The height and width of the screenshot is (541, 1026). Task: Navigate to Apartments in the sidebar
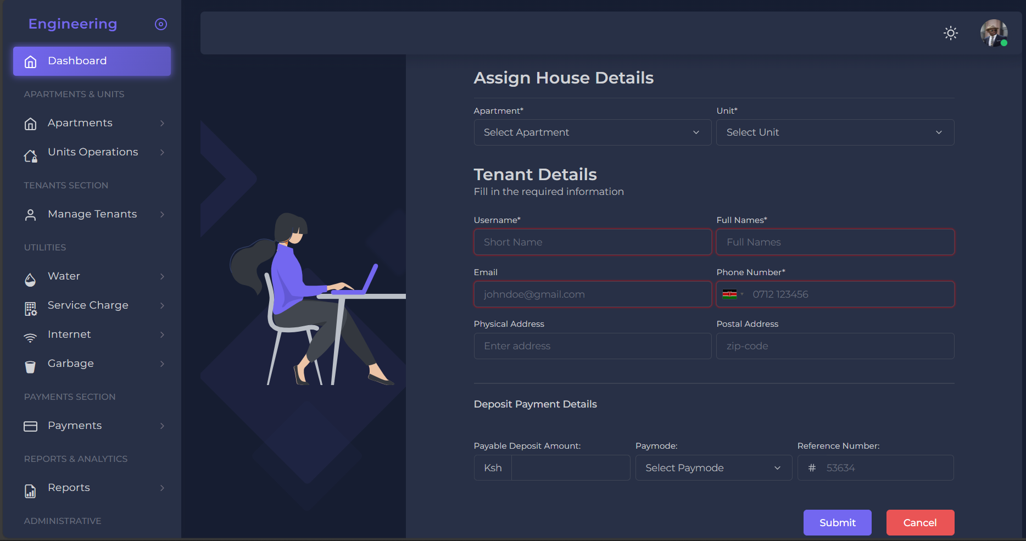pyautogui.click(x=80, y=122)
